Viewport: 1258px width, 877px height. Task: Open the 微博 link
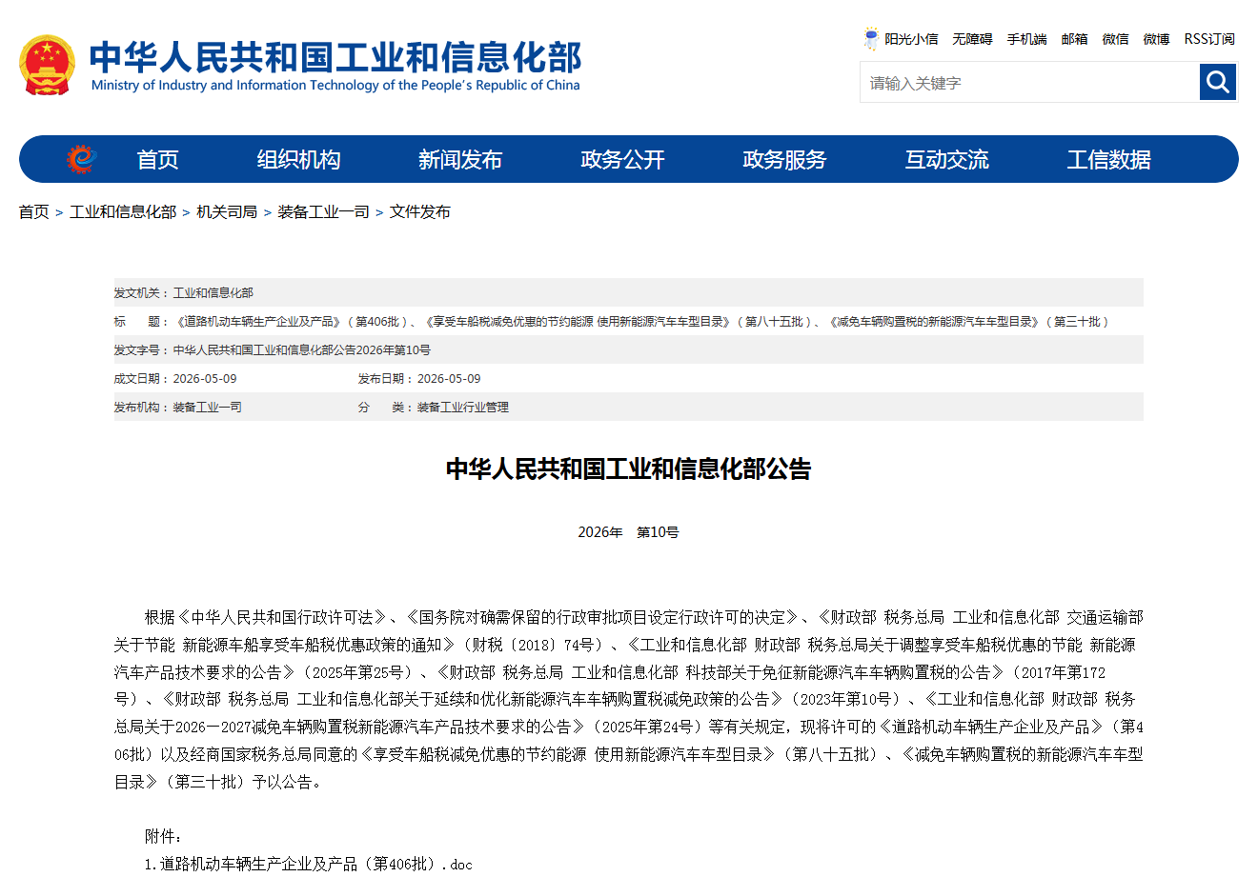(x=1157, y=39)
